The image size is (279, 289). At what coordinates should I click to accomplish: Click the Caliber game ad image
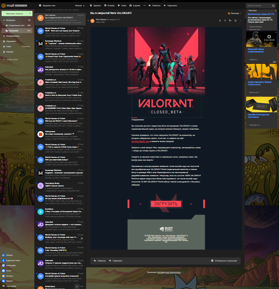click(261, 39)
